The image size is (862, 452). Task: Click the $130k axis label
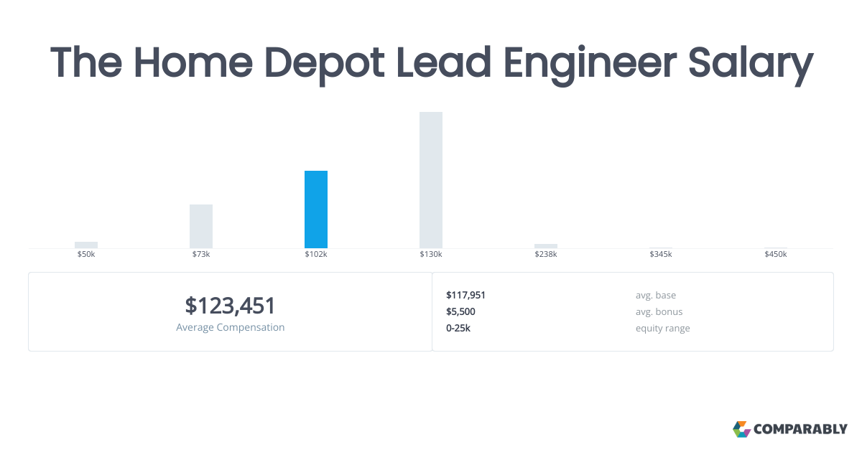[431, 255]
